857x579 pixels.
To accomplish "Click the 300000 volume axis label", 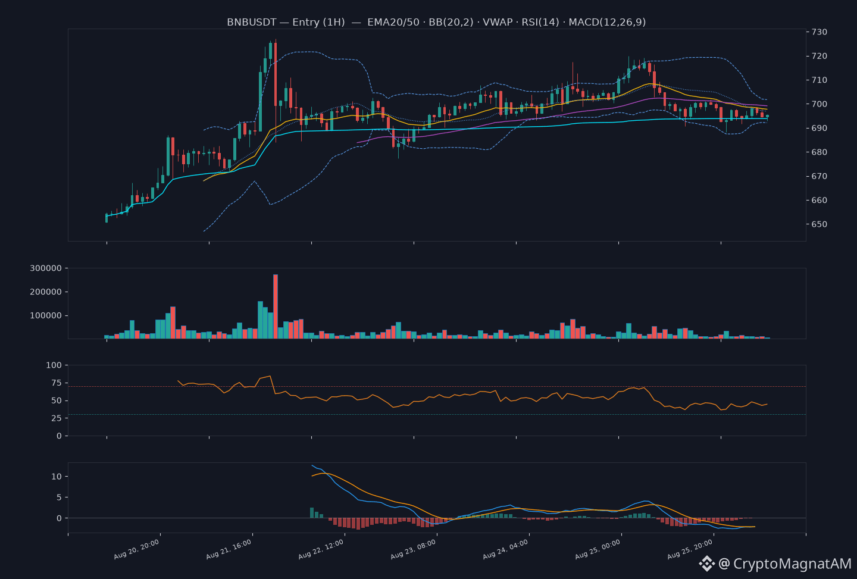I will 46,268.
